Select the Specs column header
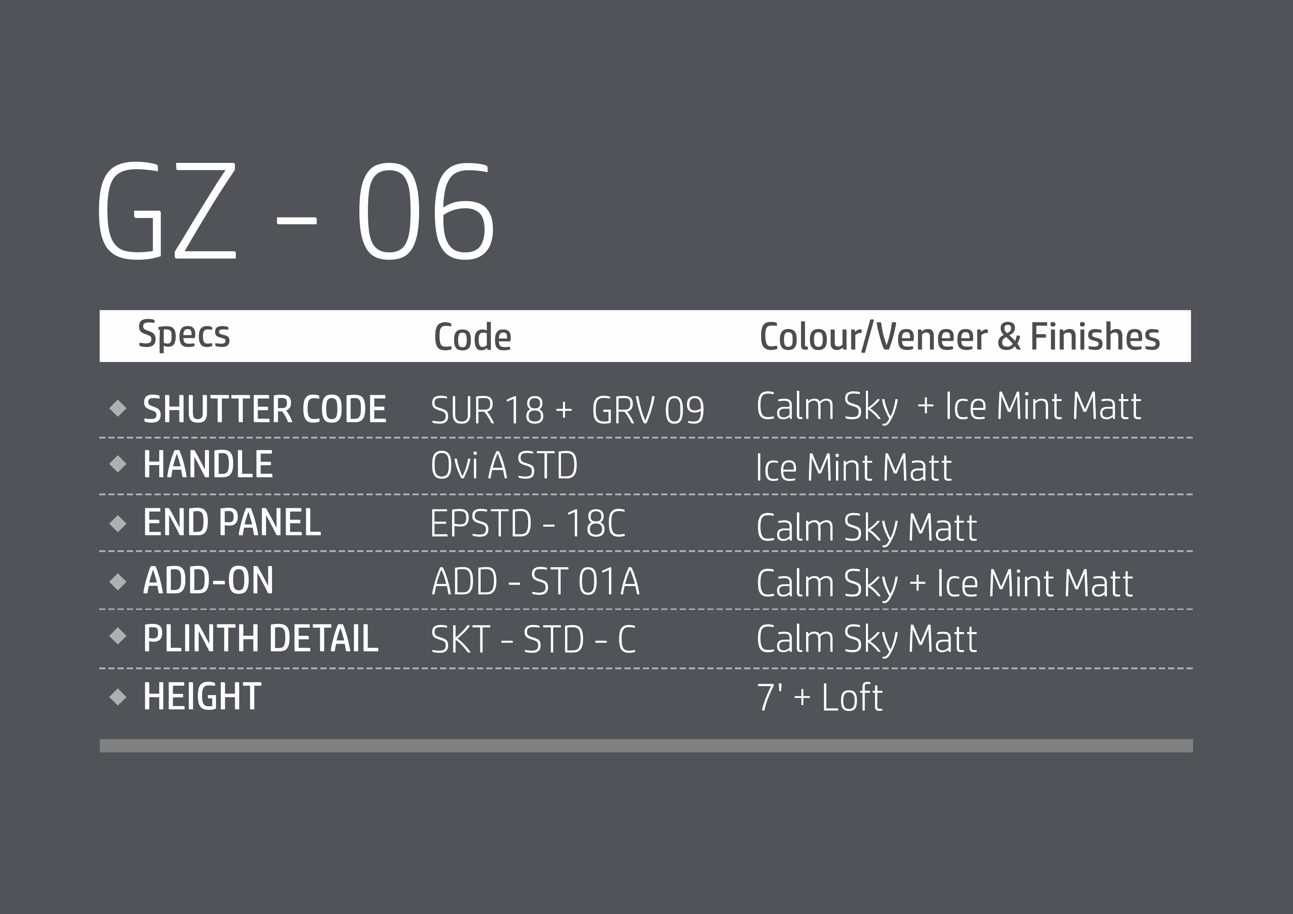The height and width of the screenshot is (914, 1293). 184,335
